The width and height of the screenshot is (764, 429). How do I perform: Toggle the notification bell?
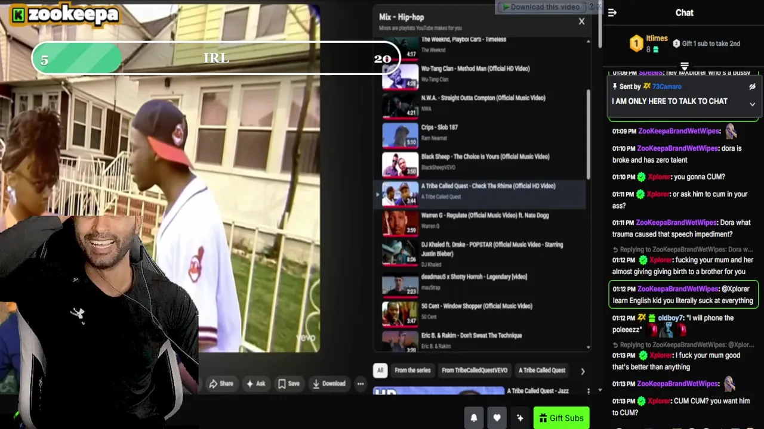coord(473,418)
